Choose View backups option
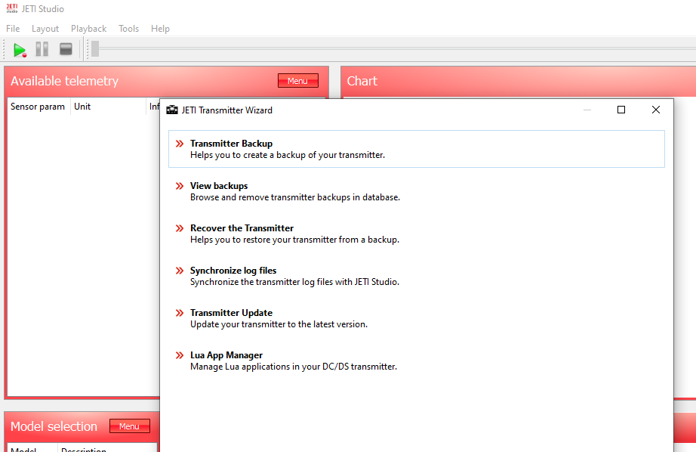Screen dimensions: 696x452 (417, 191)
